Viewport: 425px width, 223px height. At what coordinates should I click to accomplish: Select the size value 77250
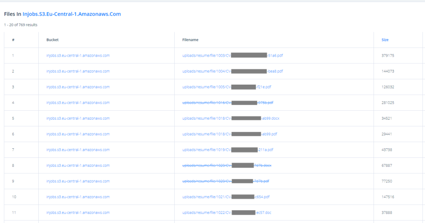click(x=387, y=181)
